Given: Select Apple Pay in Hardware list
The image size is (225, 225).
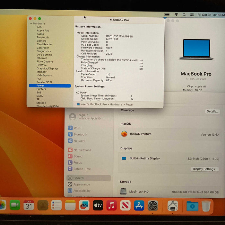Looking at the screenshot, I should pyautogui.click(x=43, y=31).
